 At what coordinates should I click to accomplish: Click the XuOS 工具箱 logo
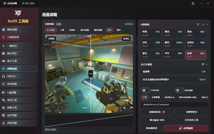coord(18,13)
